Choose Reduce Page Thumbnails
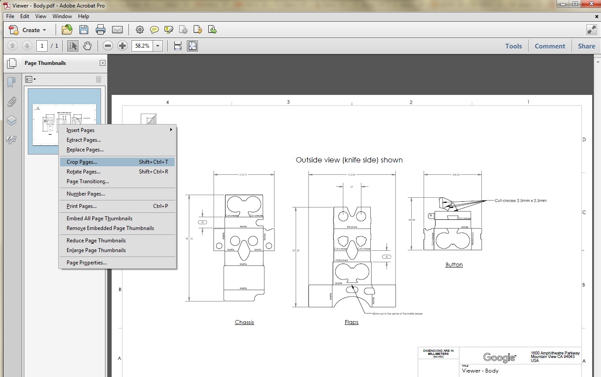Screen dimensions: 601x377 point(117,241)
